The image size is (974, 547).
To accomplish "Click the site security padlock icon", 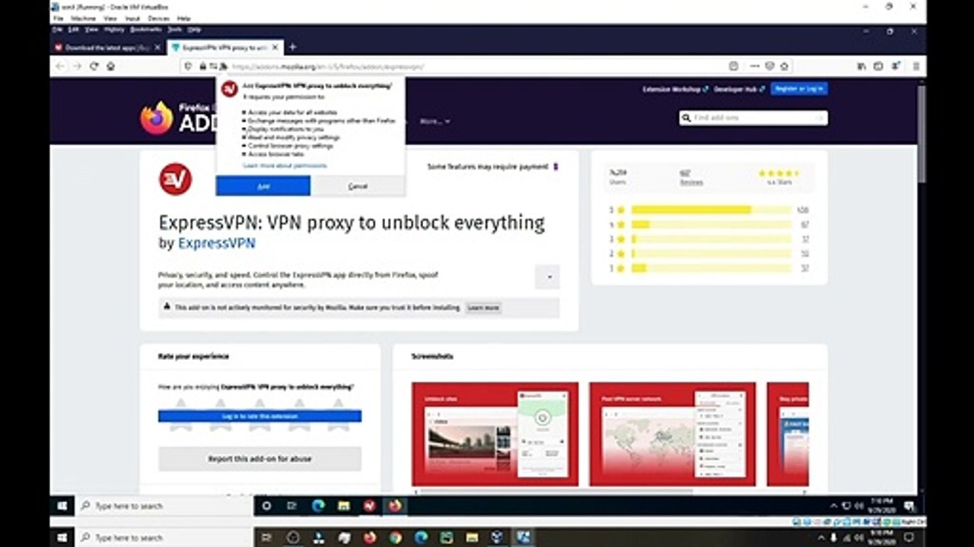I will coord(202,66).
